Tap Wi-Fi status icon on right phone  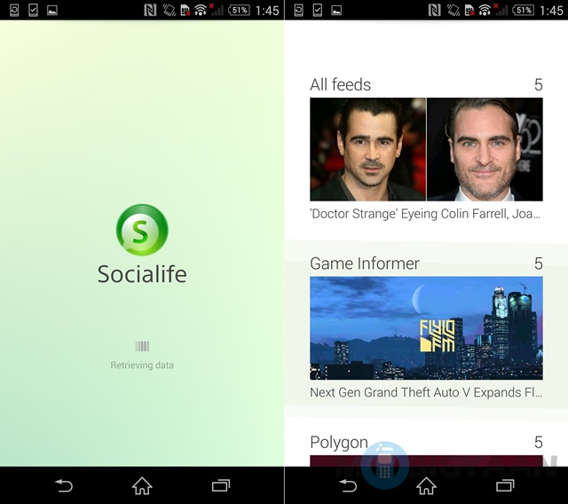(485, 10)
